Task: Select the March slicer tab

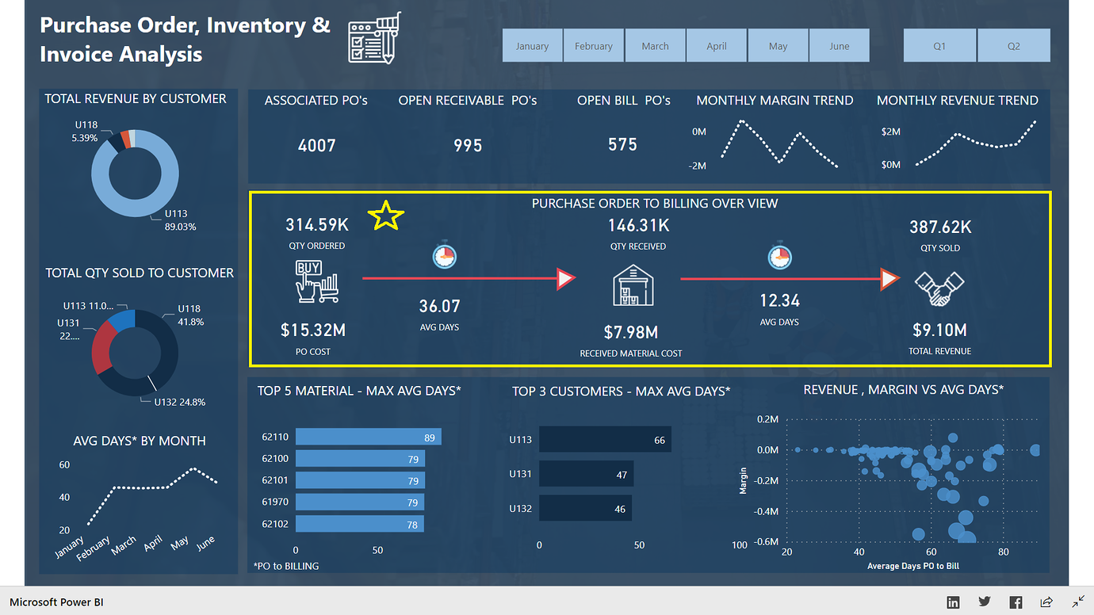Action: [x=655, y=45]
